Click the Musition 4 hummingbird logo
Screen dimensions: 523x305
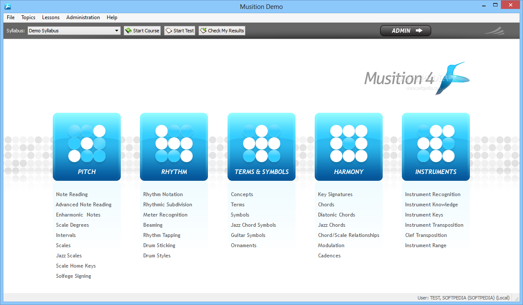coord(417,78)
